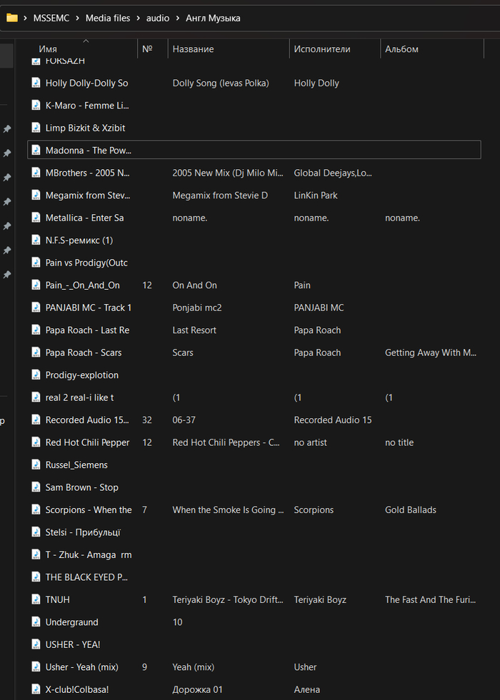Image resolution: width=500 pixels, height=700 pixels.
Task: Click the title cell 'Teriyaki Boyz - Tokyo Drift...'
Action: tap(228, 600)
